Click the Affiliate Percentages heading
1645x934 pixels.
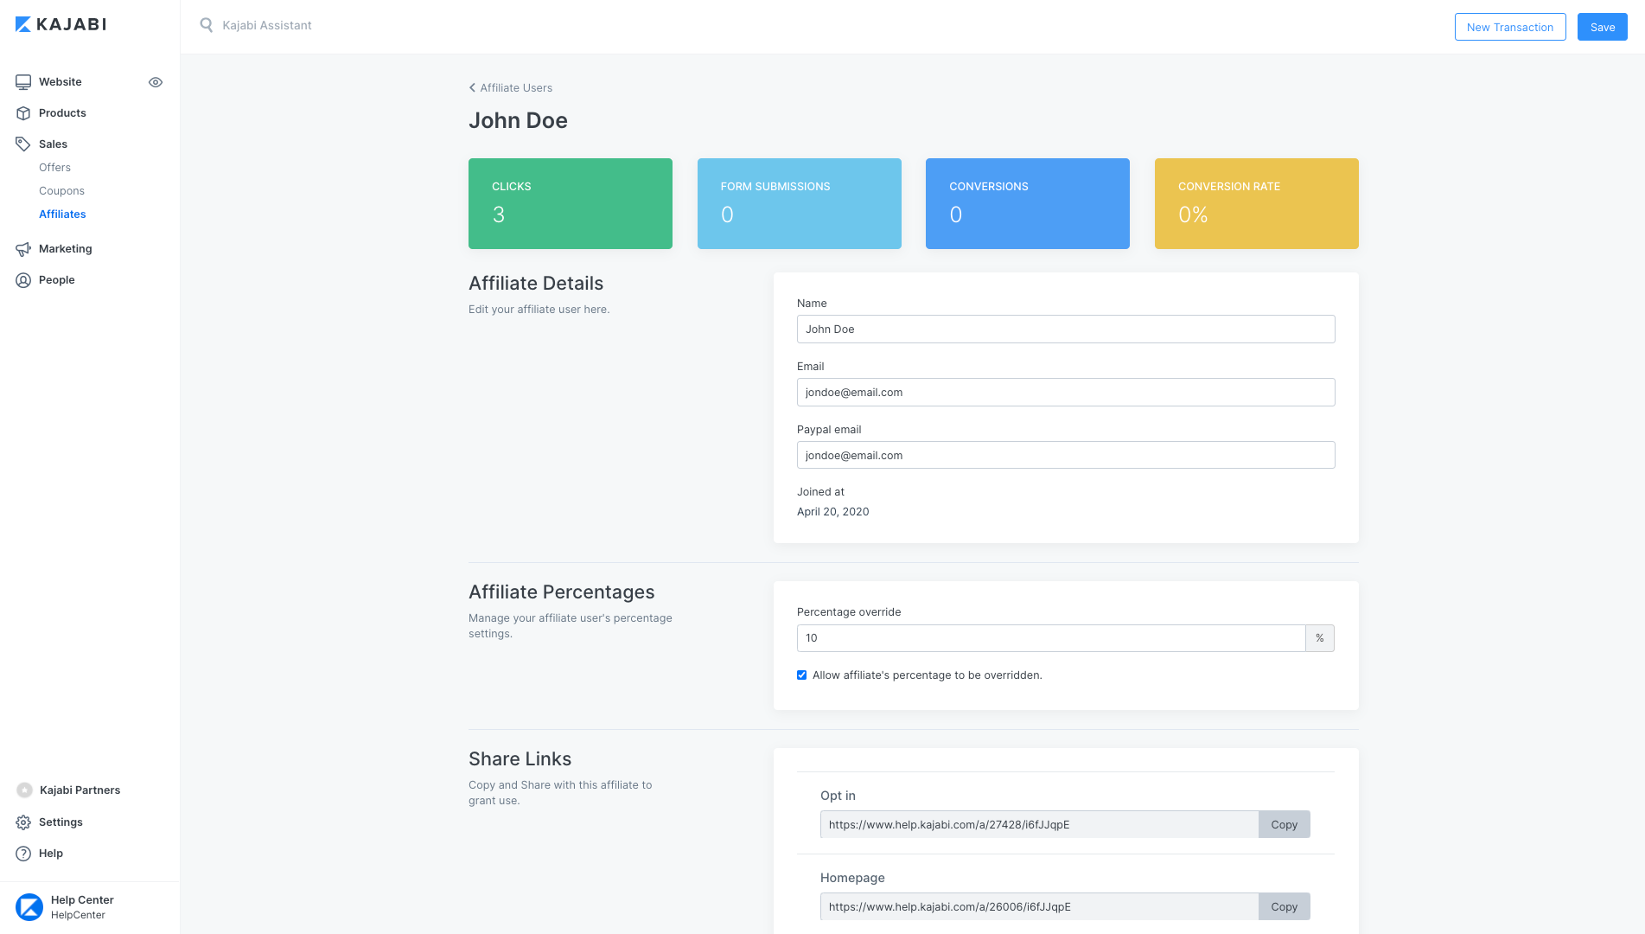[x=562, y=592]
